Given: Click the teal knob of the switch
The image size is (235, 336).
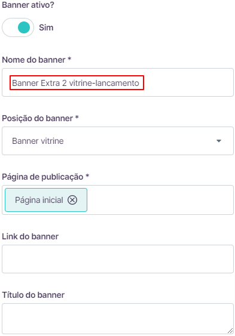Looking at the screenshot, I should click(x=24, y=27).
